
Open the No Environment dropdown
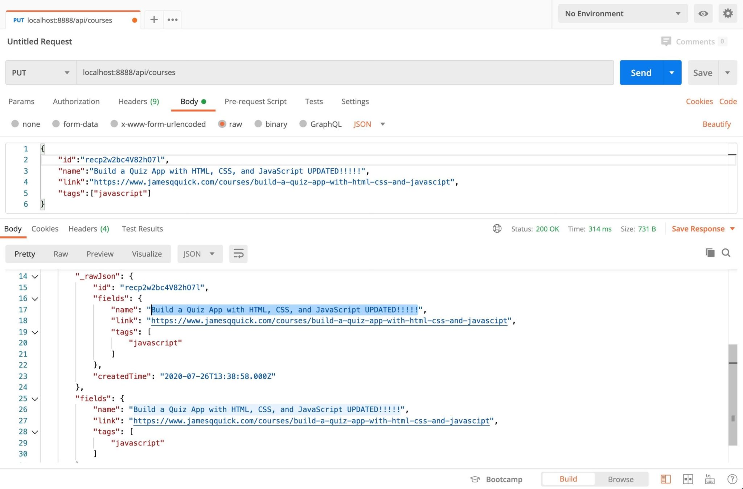[622, 13]
